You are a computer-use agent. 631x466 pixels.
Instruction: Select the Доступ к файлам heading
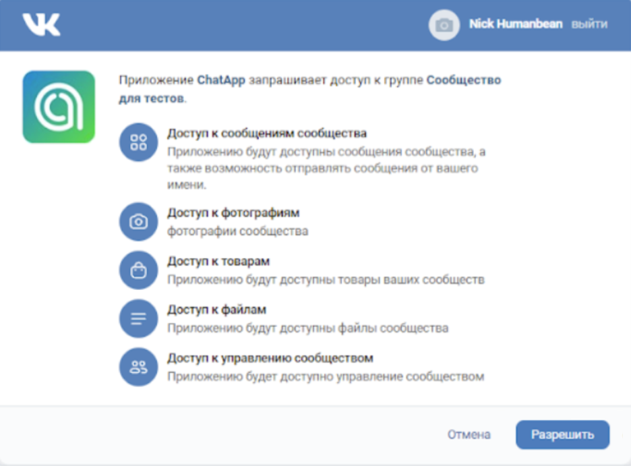tap(216, 310)
